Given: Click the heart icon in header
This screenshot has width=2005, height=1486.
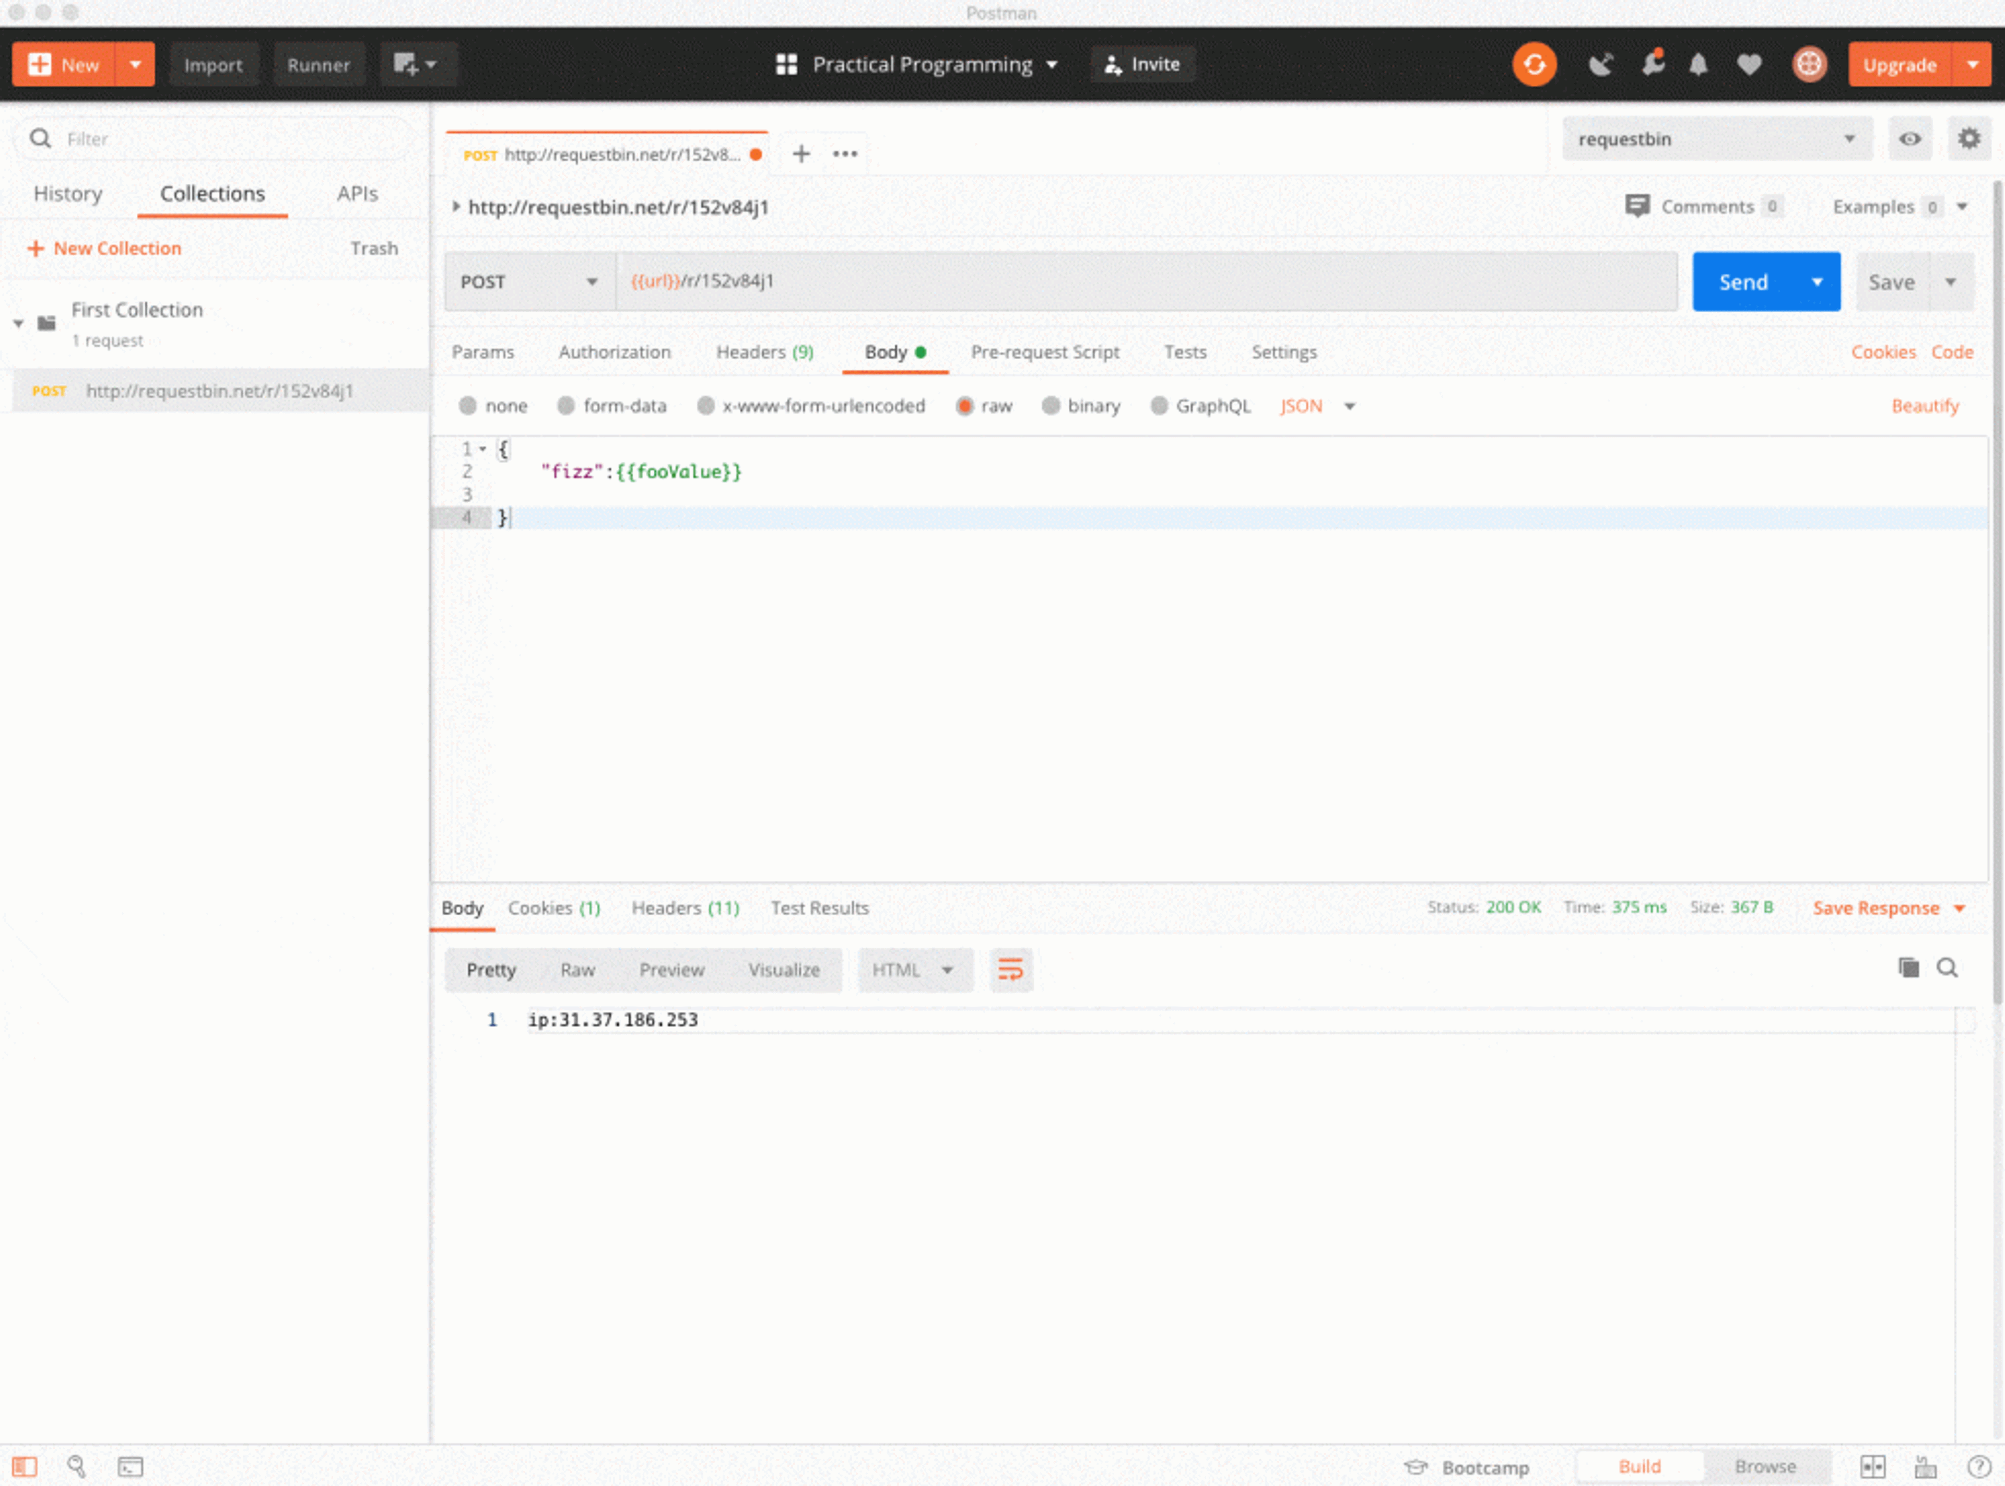Looking at the screenshot, I should [x=1750, y=65].
